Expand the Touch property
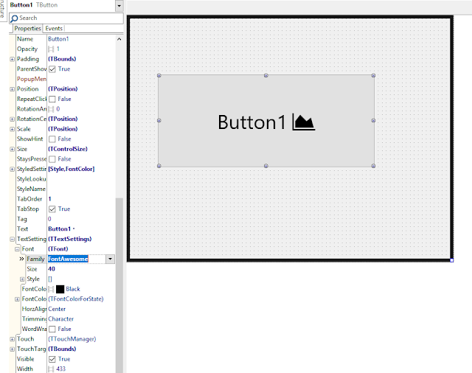 click(x=12, y=339)
